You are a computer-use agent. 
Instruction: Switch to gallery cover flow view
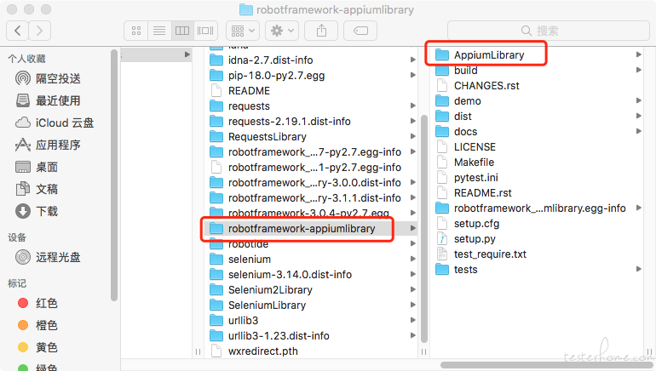tap(205, 31)
